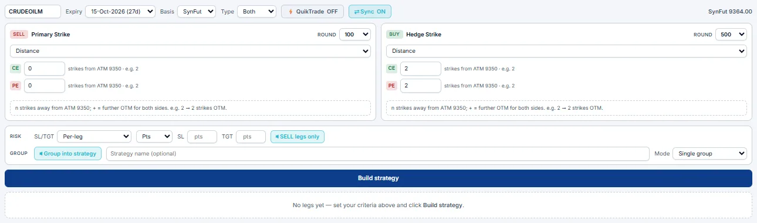
Task: Open the Pts unit dropdown
Action: click(x=154, y=137)
